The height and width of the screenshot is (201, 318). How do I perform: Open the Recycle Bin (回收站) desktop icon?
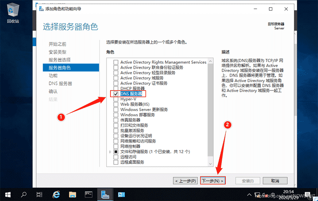coord(13,12)
